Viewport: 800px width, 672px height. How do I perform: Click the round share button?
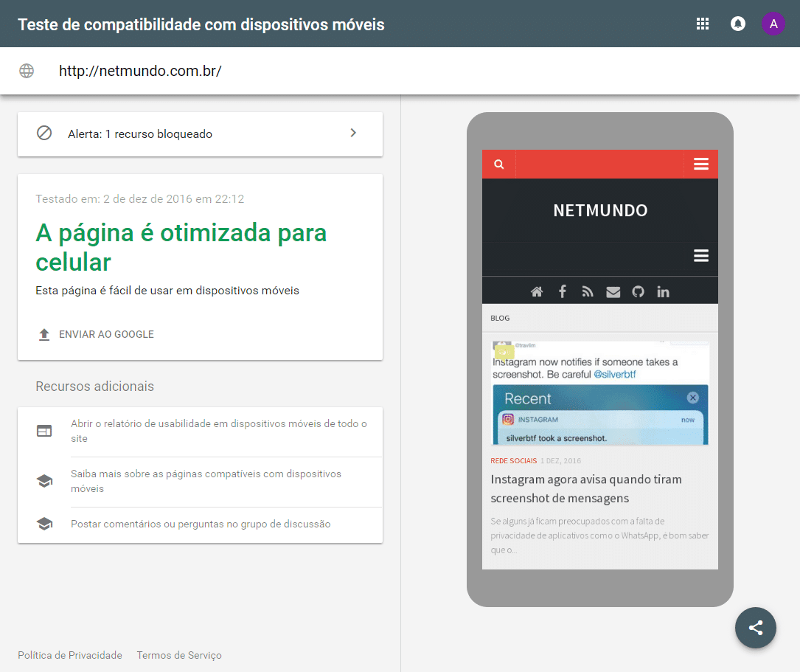[x=756, y=628]
